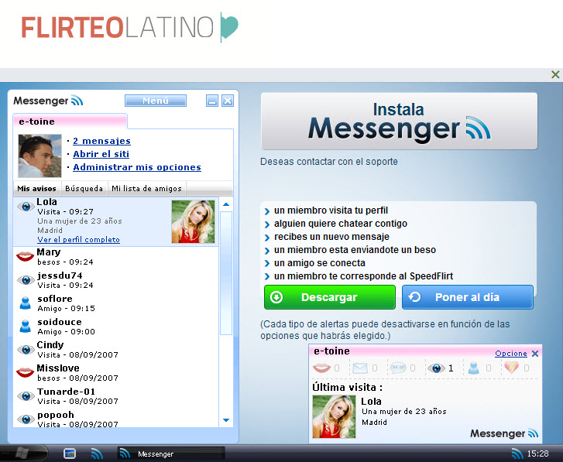Click the envelope messages icon in popup
The height and width of the screenshot is (462, 563).
coord(360,368)
